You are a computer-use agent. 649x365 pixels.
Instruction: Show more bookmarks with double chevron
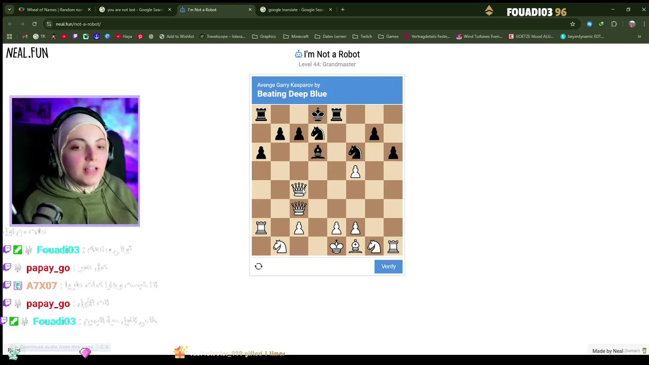click(x=639, y=36)
